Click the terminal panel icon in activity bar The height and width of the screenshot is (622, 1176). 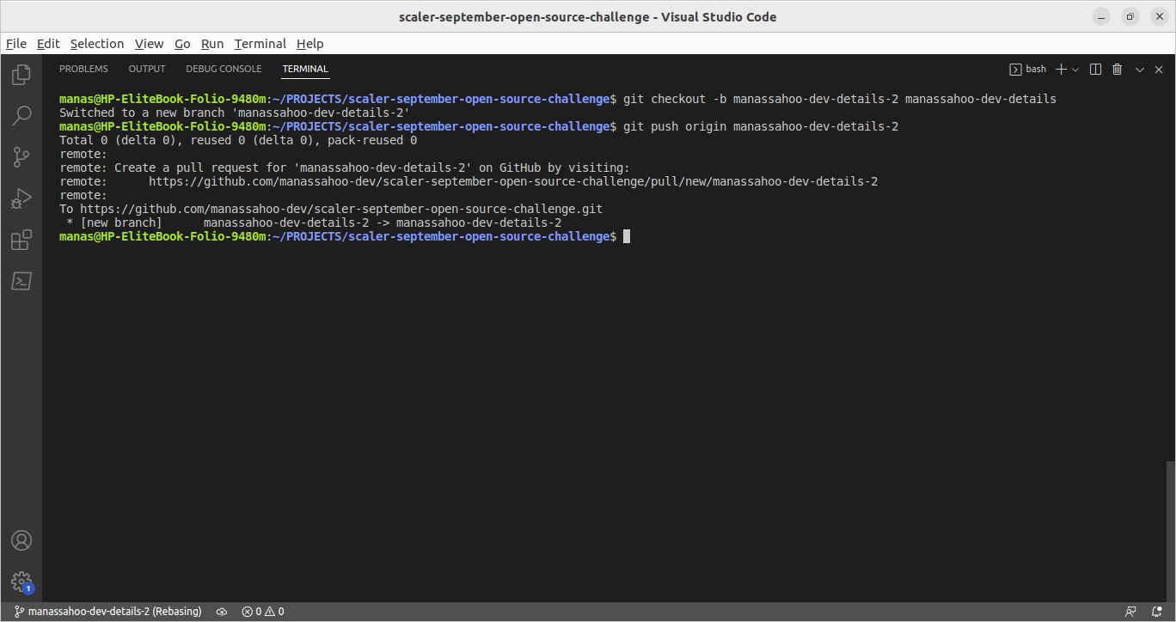[21, 281]
